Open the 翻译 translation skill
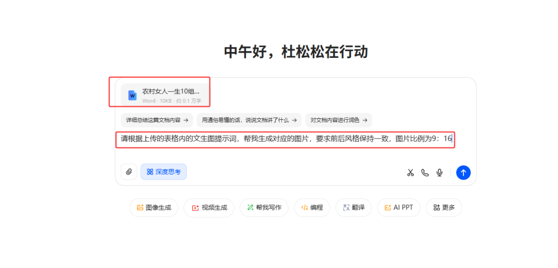The height and width of the screenshot is (268, 558). [x=353, y=208]
